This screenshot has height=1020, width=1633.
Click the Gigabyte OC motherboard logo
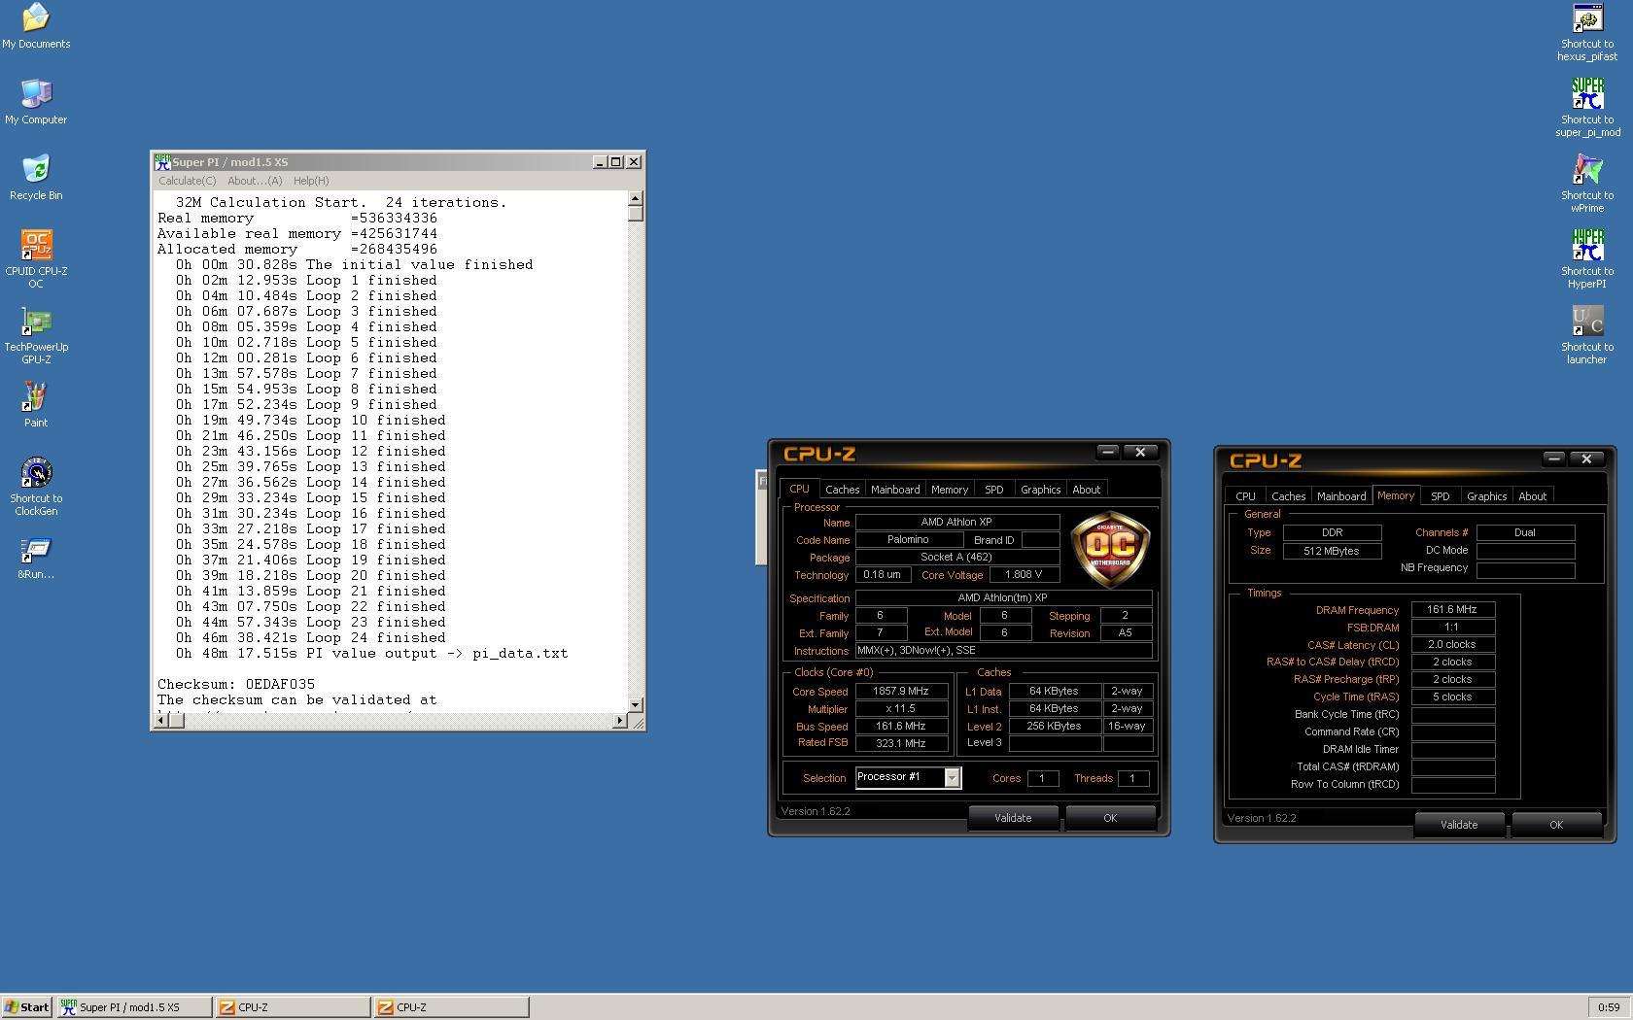1110,549
